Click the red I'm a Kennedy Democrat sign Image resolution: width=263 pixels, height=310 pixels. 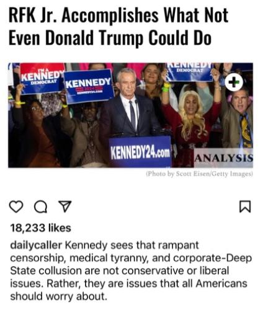42,78
